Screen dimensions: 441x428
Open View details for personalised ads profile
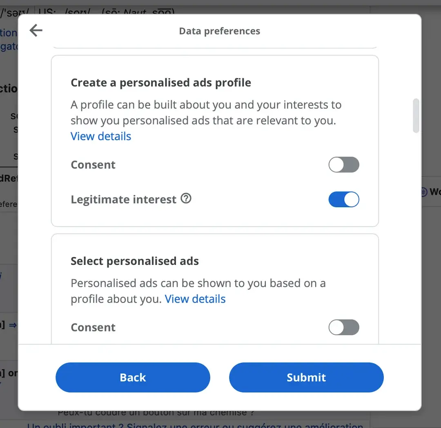tap(101, 136)
